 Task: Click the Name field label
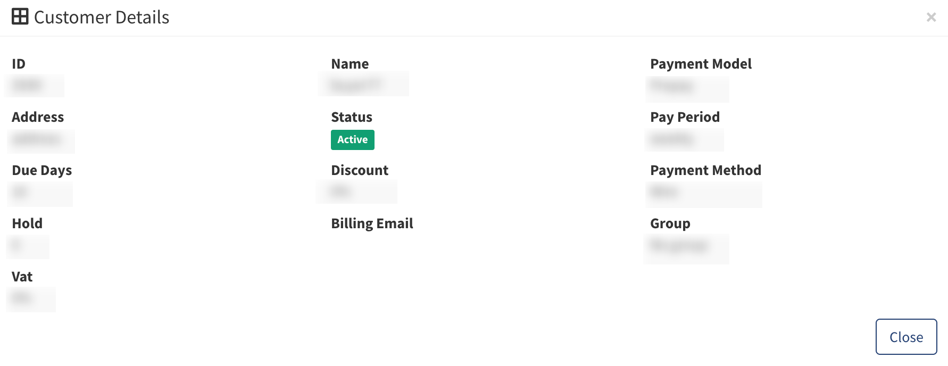350,64
